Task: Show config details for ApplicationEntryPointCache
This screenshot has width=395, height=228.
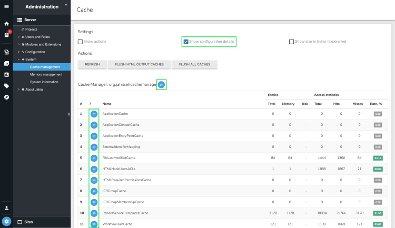Action: pos(94,136)
